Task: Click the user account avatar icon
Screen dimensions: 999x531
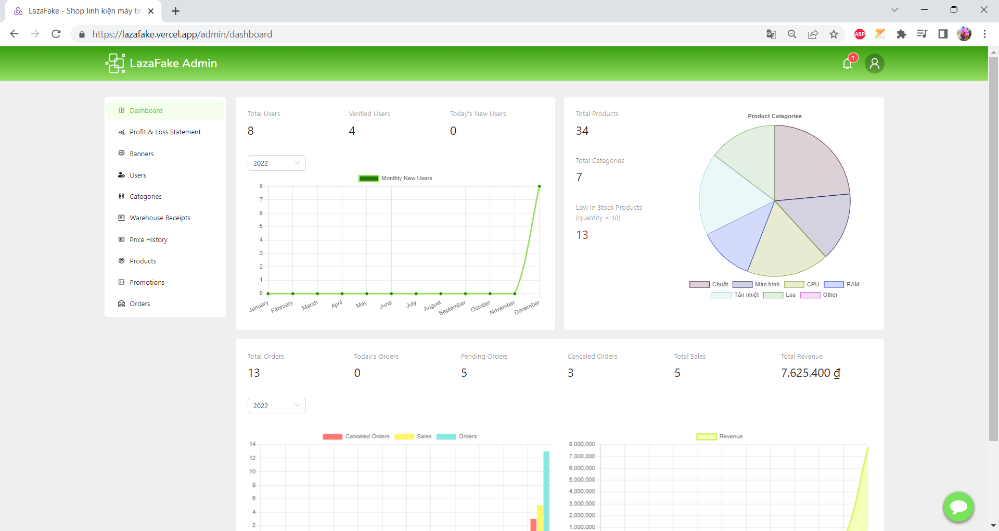Action: coord(875,64)
